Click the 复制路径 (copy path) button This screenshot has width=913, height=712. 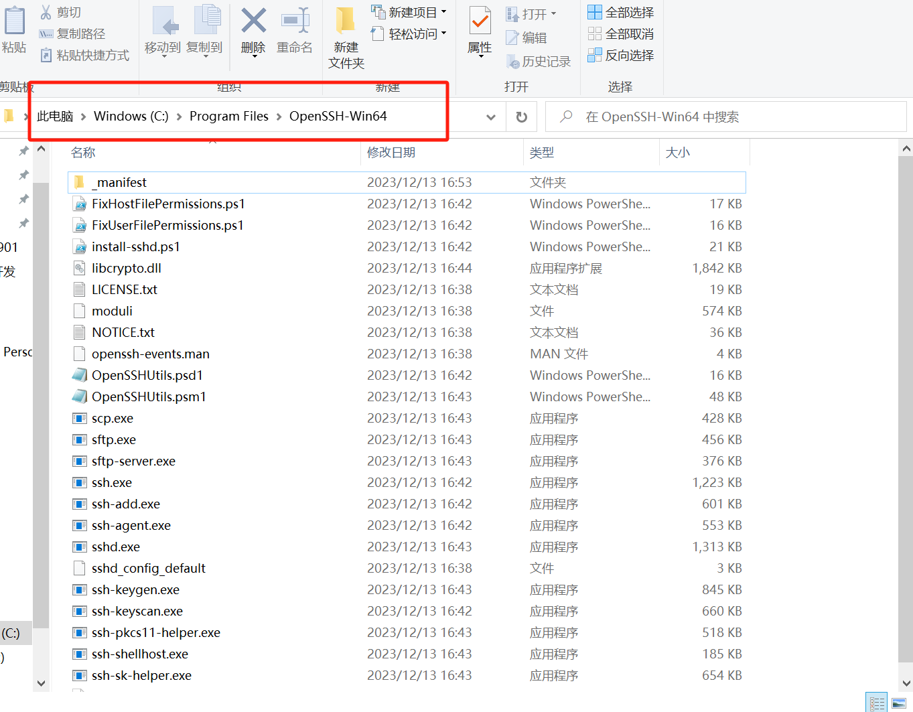[x=72, y=34]
